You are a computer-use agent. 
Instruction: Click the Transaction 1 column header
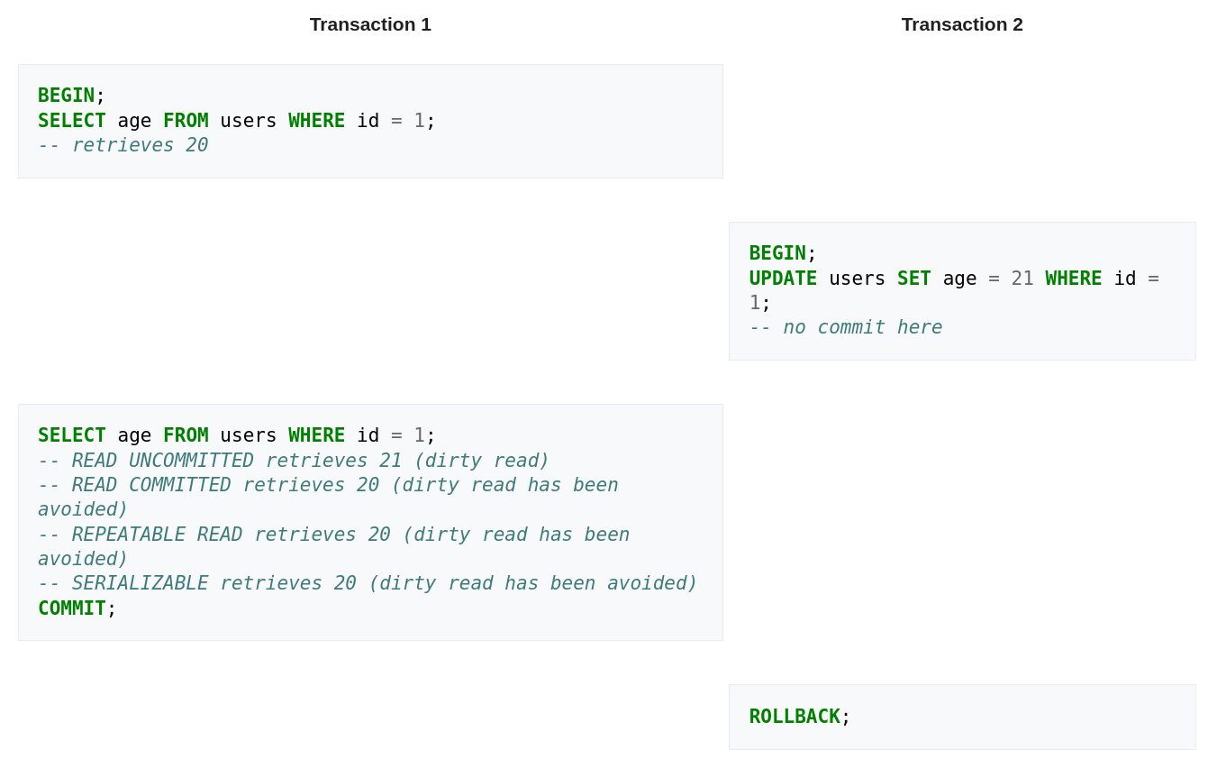pos(370,24)
